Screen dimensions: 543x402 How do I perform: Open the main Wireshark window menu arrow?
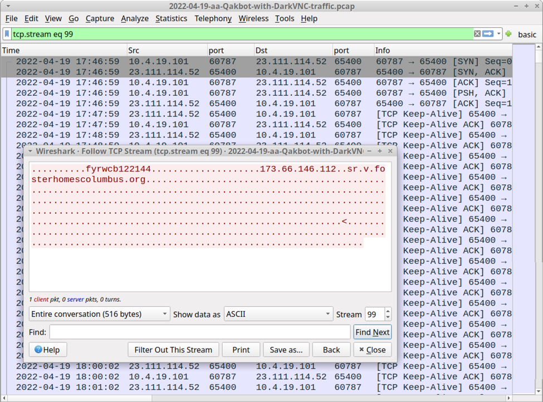[x=8, y=6]
